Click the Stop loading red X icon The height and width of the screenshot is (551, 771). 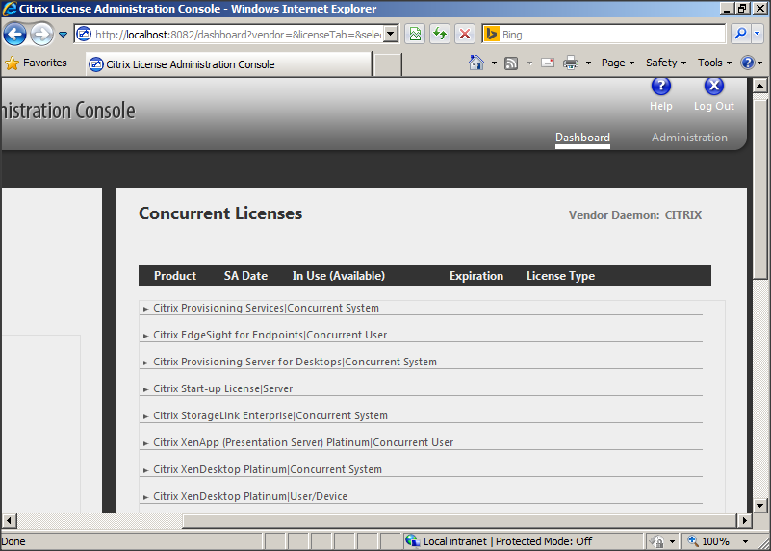click(465, 34)
